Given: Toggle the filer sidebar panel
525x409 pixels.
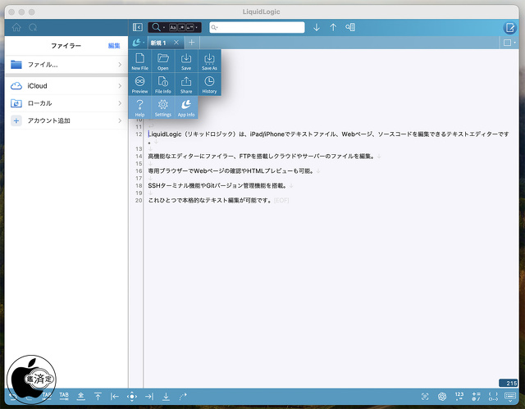Looking at the screenshot, I should (137, 27).
